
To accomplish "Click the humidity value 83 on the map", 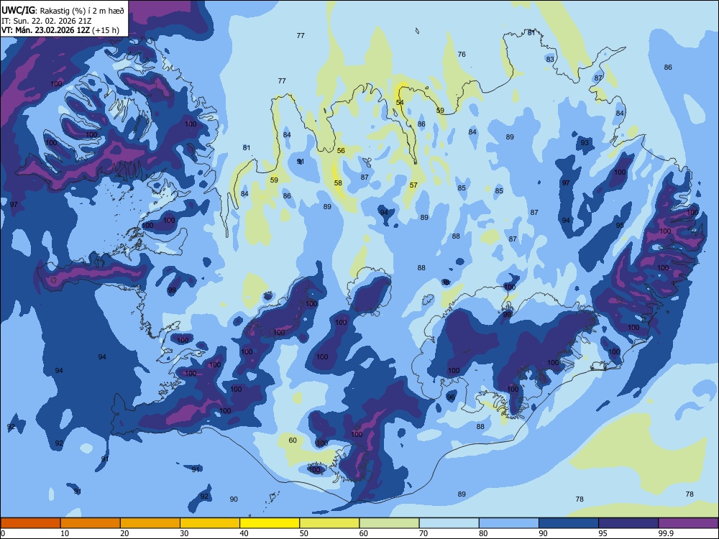I will [x=550, y=59].
